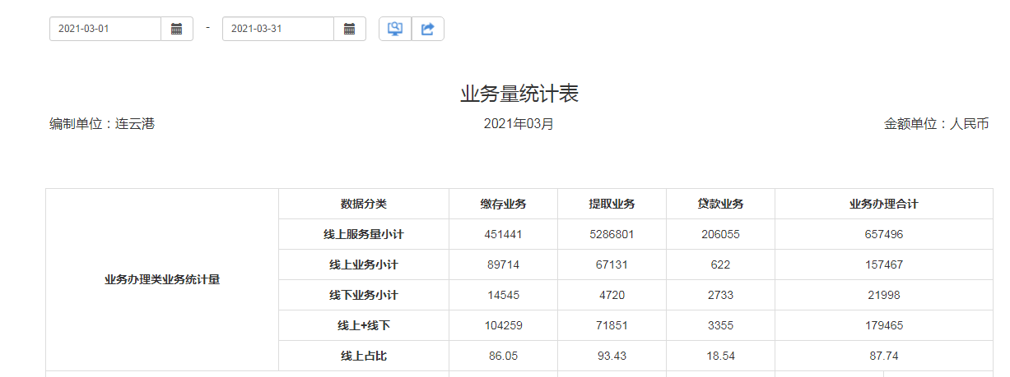The height and width of the screenshot is (377, 1010).
Task: Select the title 业务量统计表
Action: click(x=519, y=94)
